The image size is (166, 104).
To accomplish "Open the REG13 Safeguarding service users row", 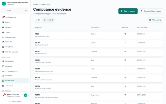I will point(98,70).
